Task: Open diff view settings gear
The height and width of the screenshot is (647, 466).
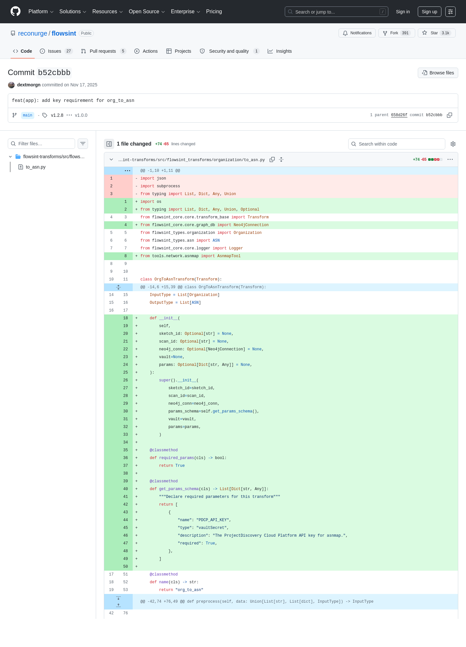Action: click(x=453, y=144)
